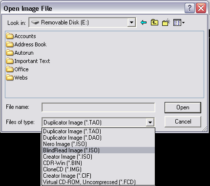This screenshot has height=186, width=210.
Task: Select the Accounts folder
Action: [21, 36]
